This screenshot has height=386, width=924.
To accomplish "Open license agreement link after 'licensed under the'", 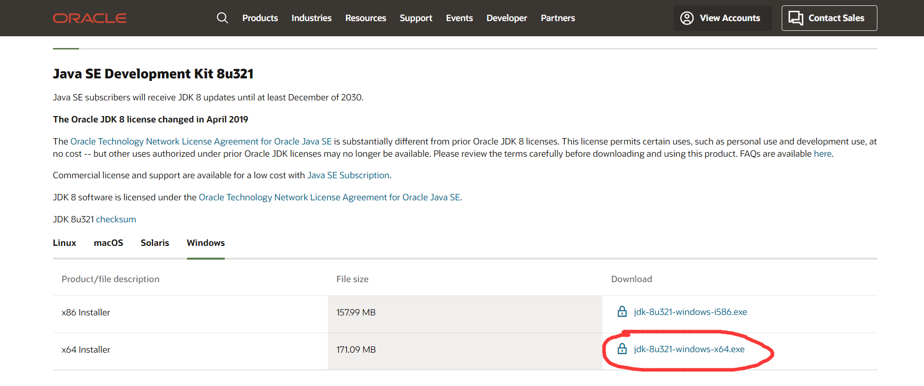I will point(329,197).
